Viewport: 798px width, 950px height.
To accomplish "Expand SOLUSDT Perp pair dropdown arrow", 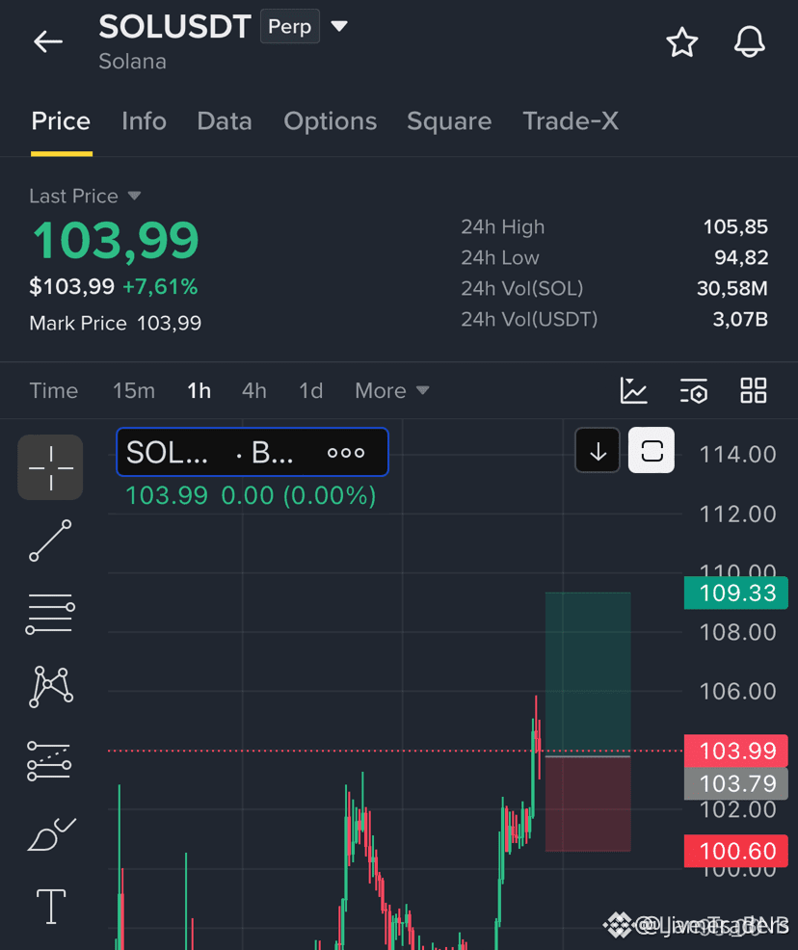I will (339, 26).
